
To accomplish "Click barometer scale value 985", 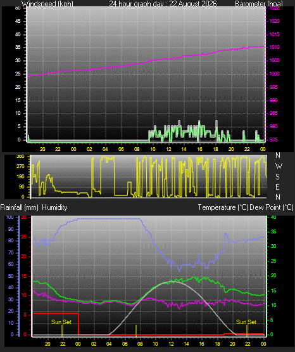I will click(273, 113).
